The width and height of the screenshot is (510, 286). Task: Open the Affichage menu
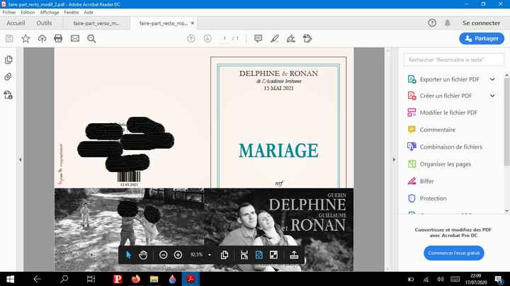point(50,12)
